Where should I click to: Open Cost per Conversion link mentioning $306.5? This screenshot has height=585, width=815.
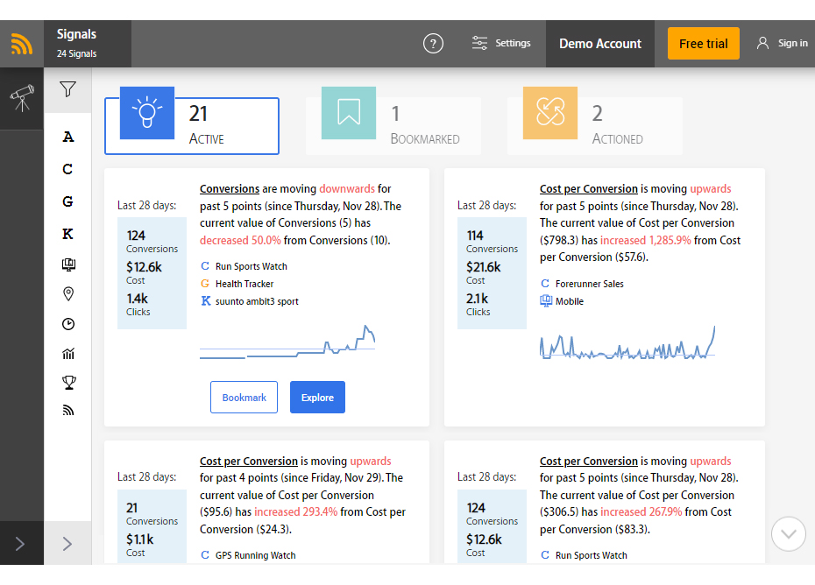coord(588,461)
